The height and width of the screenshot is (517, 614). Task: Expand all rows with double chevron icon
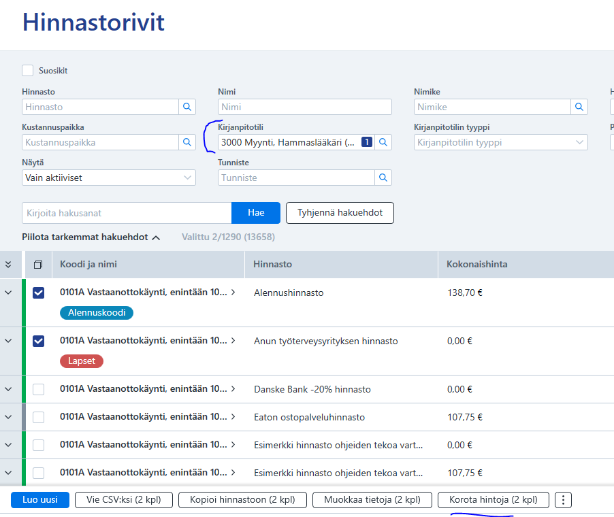click(x=9, y=265)
